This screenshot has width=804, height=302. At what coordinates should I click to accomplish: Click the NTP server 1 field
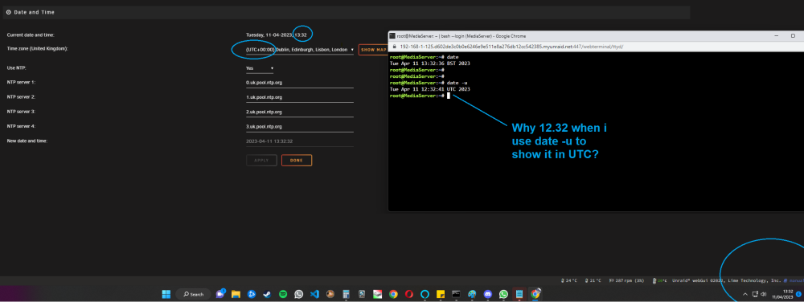(299, 83)
